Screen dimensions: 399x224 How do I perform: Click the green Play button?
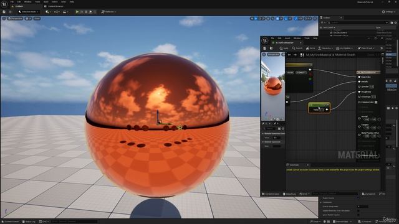click(77, 12)
